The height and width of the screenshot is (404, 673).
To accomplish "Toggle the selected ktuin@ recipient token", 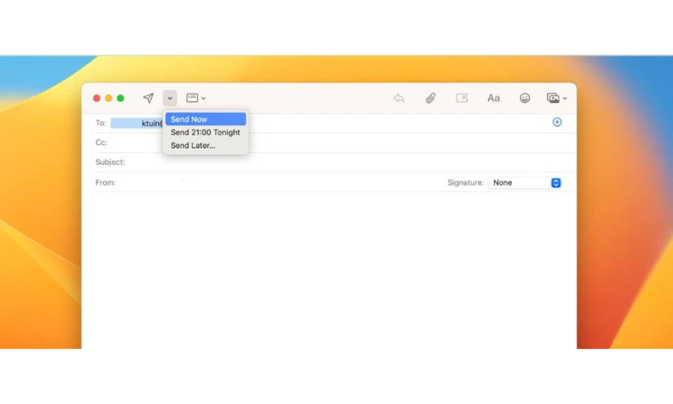I will coord(138,123).
